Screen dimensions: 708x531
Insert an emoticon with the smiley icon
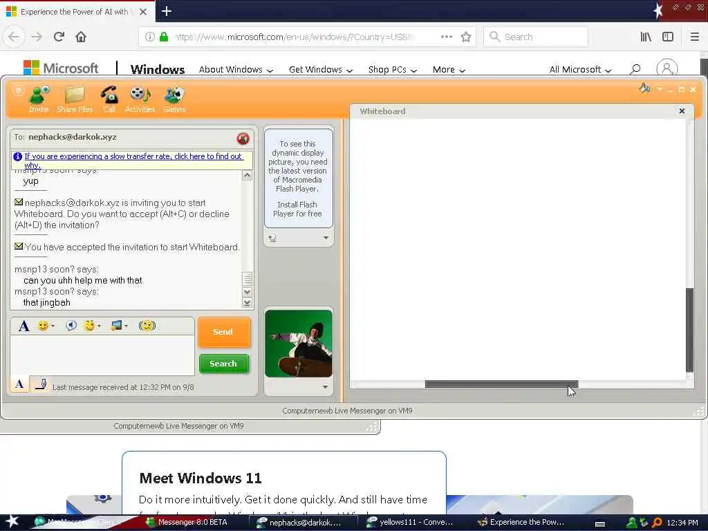click(x=43, y=326)
